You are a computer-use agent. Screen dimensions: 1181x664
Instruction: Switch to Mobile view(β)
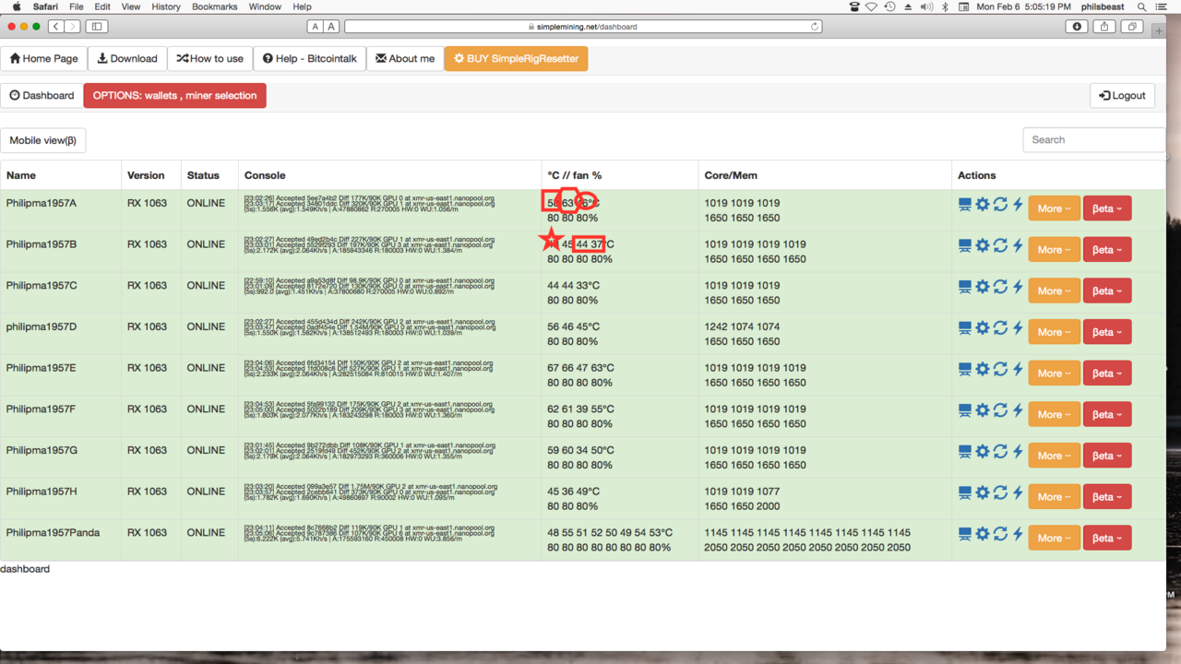pos(43,140)
